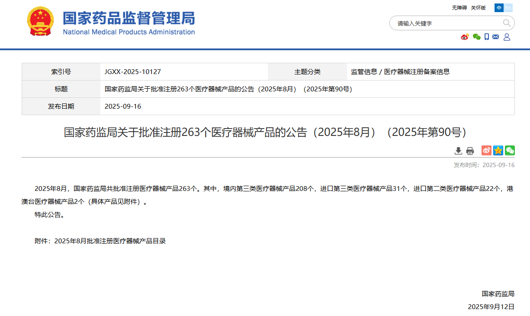Share via QZone star button

coord(498,151)
